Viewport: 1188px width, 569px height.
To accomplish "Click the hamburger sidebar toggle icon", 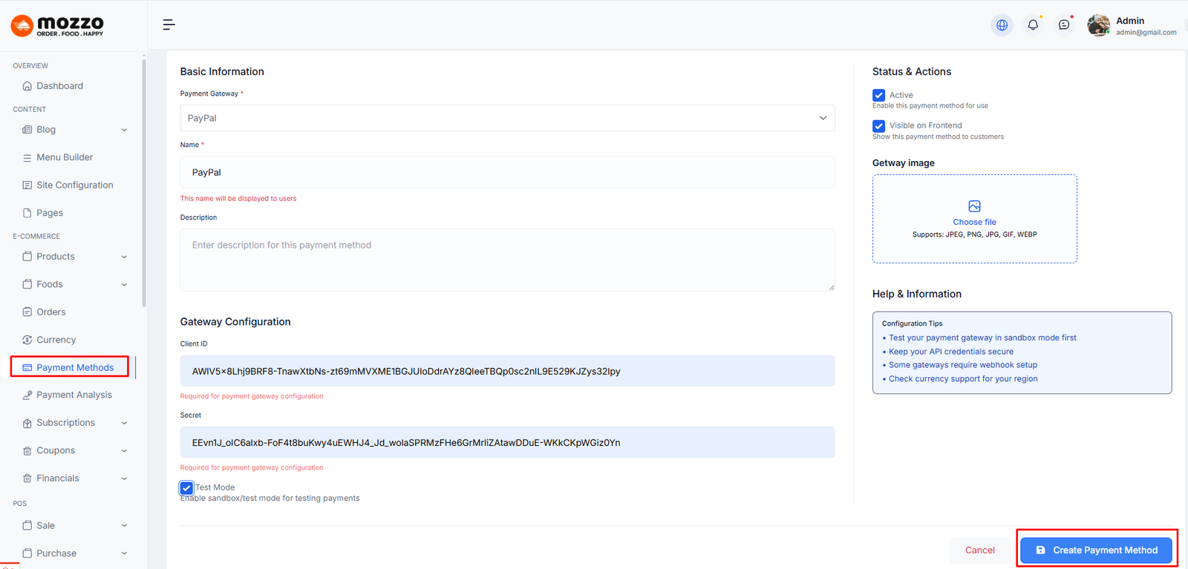I will pos(169,25).
